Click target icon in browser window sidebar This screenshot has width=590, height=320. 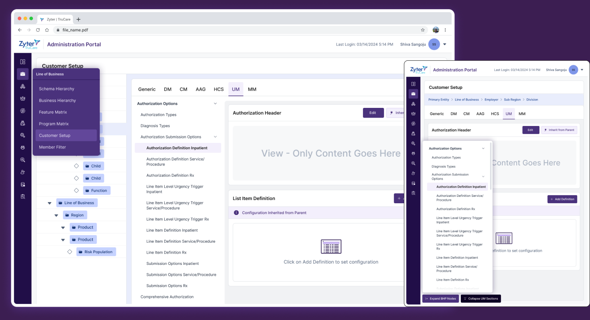23,111
